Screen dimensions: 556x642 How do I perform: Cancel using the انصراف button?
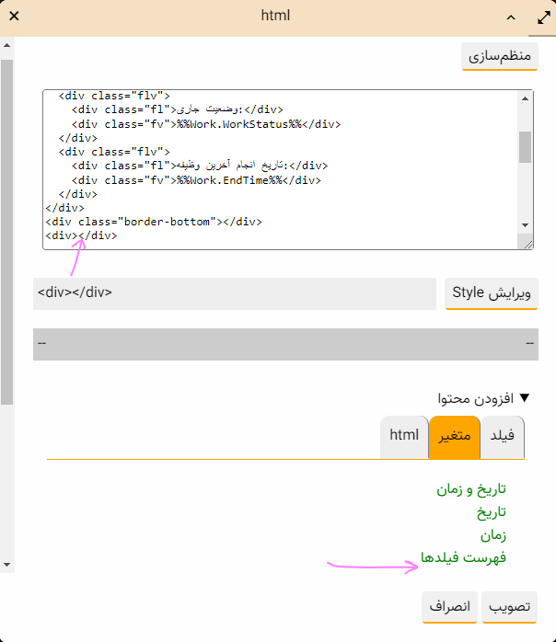(x=451, y=608)
